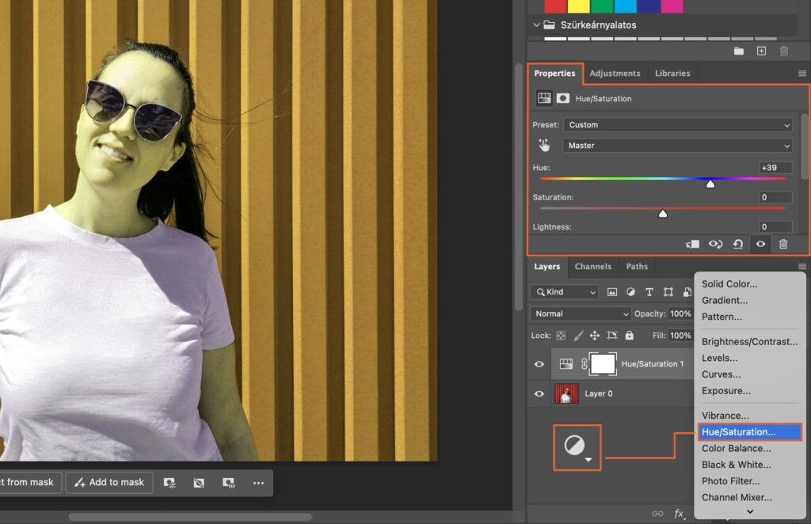Reset the Hue/Saturation adjustment to defaults

738,244
